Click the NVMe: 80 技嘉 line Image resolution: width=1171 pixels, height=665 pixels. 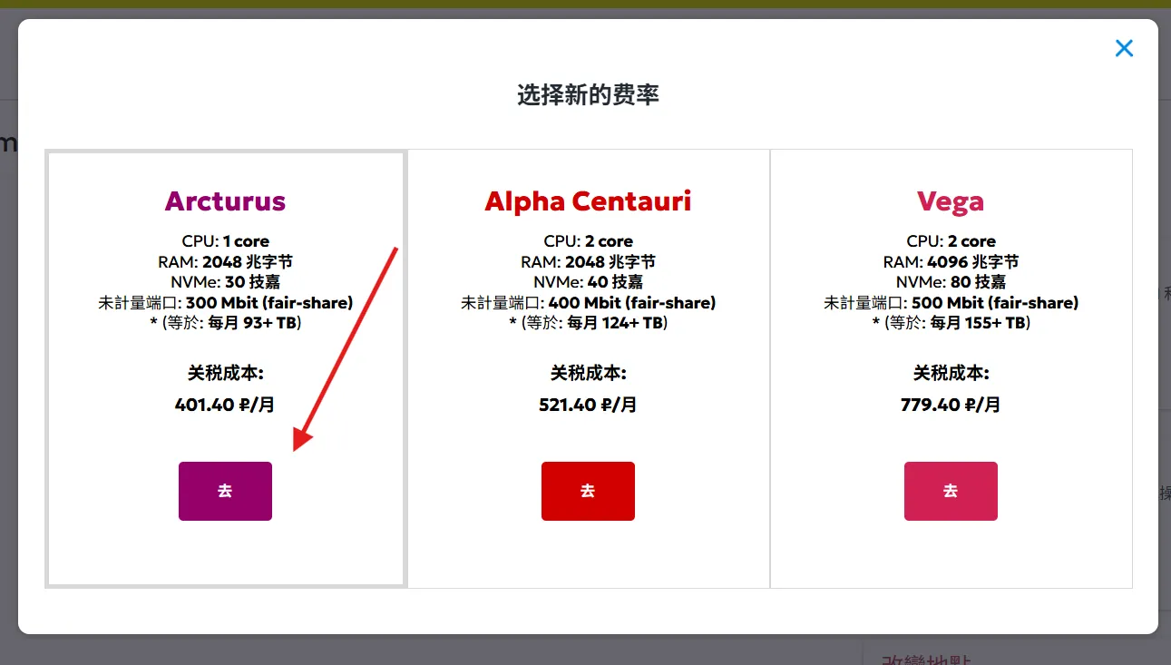(x=951, y=282)
